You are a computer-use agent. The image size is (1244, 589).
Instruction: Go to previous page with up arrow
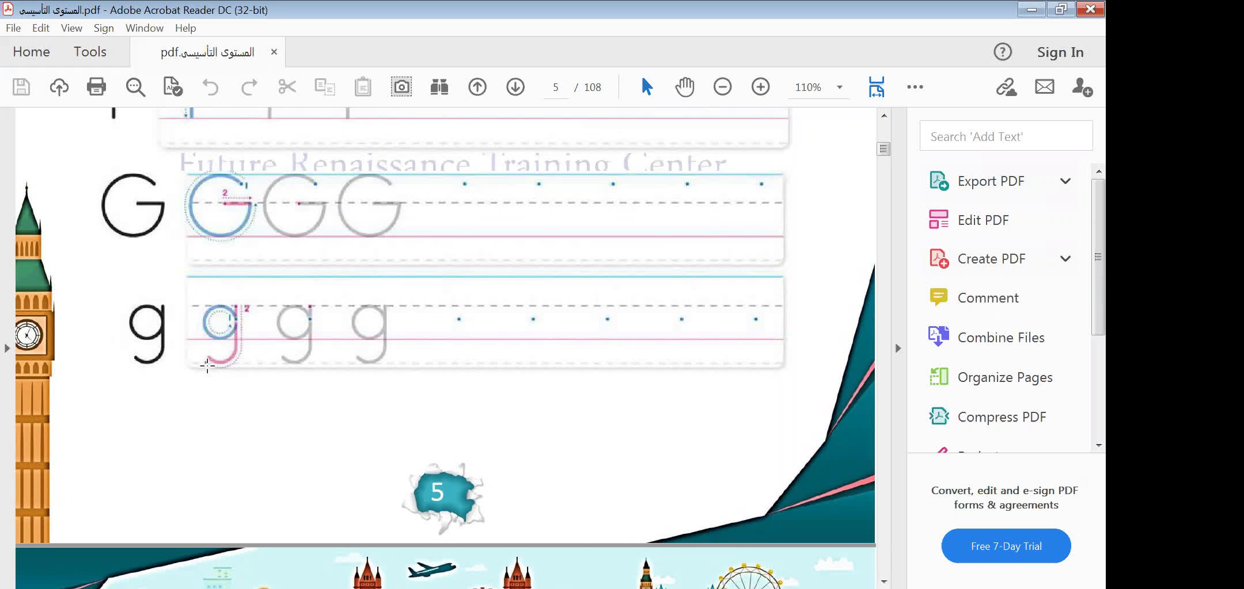click(x=477, y=87)
